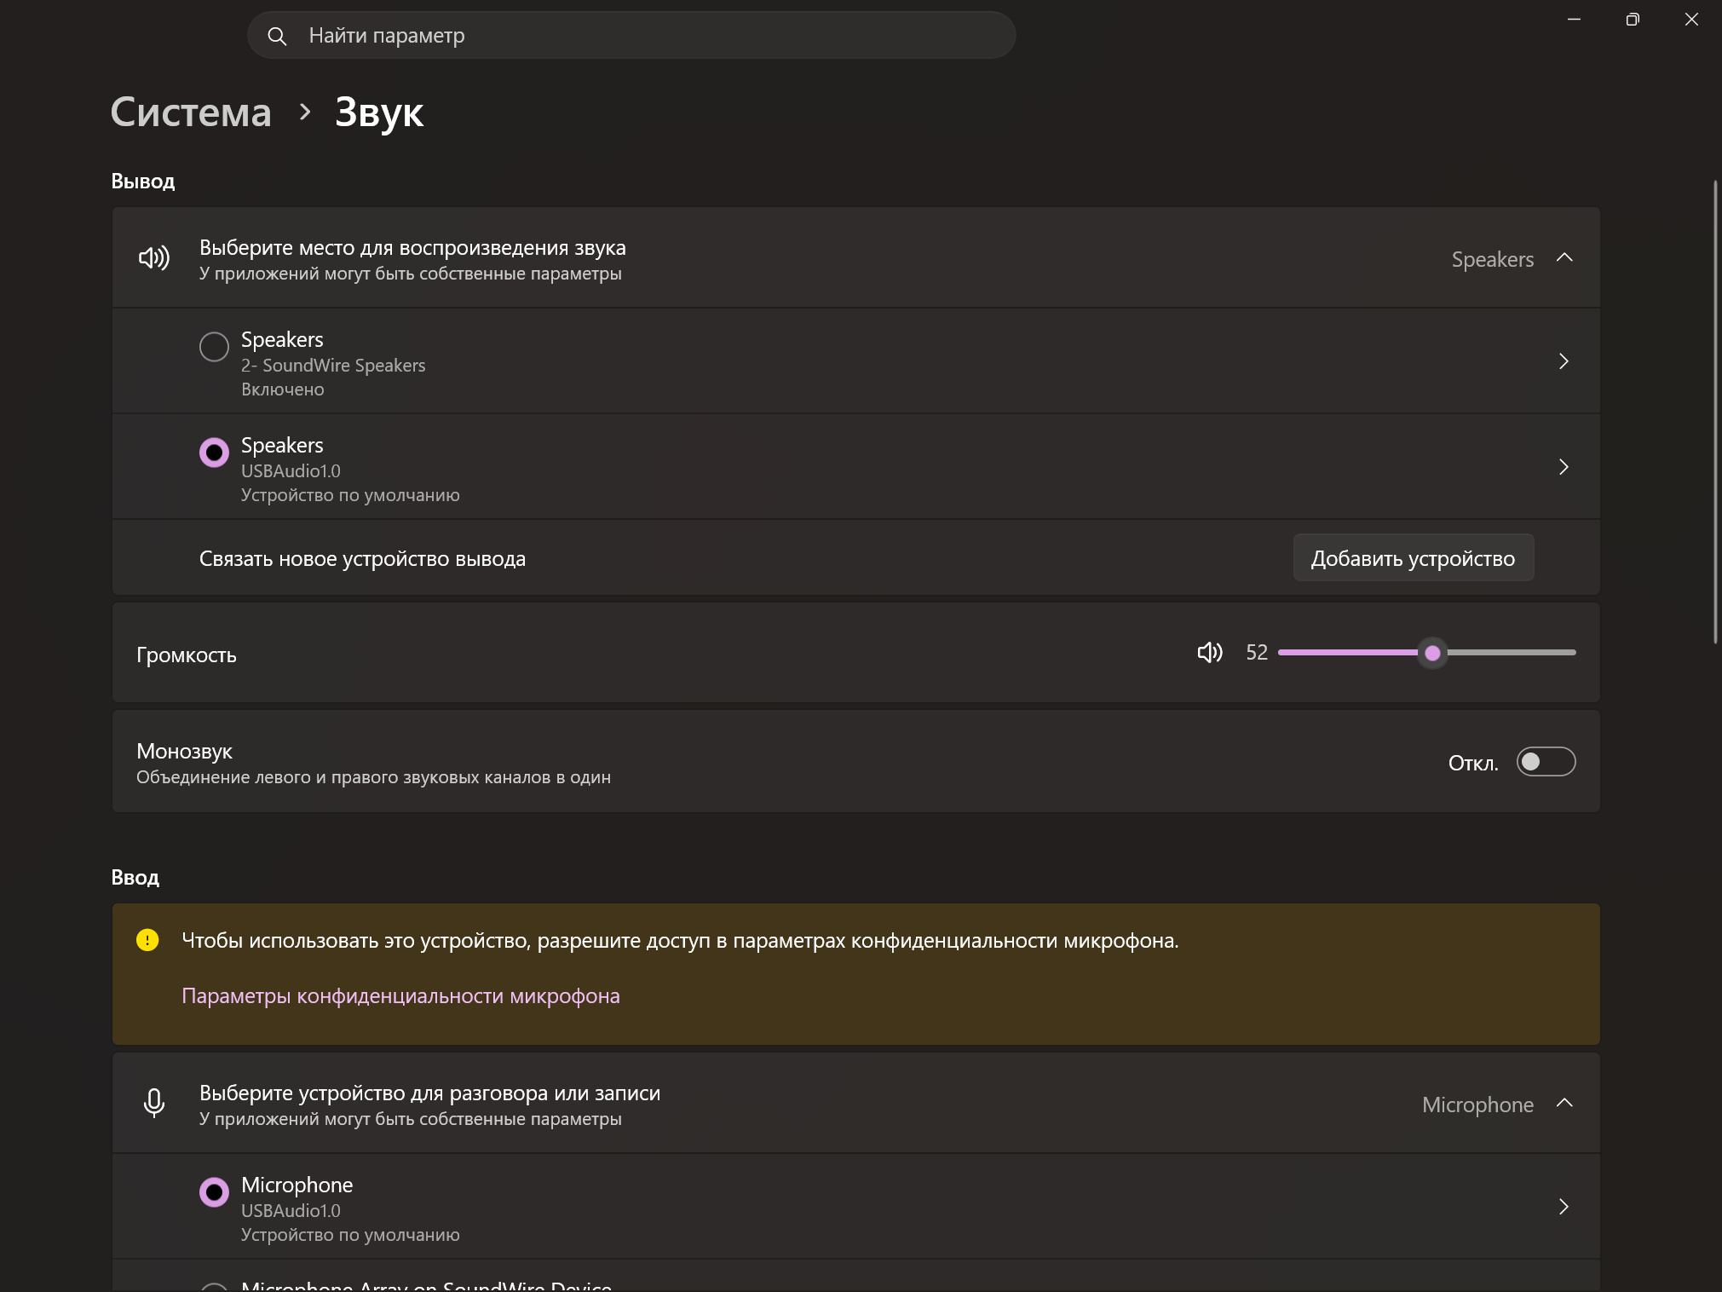The height and width of the screenshot is (1292, 1722).
Task: Open USBAudio1.0 Microphone properties arrow
Action: click(1564, 1207)
